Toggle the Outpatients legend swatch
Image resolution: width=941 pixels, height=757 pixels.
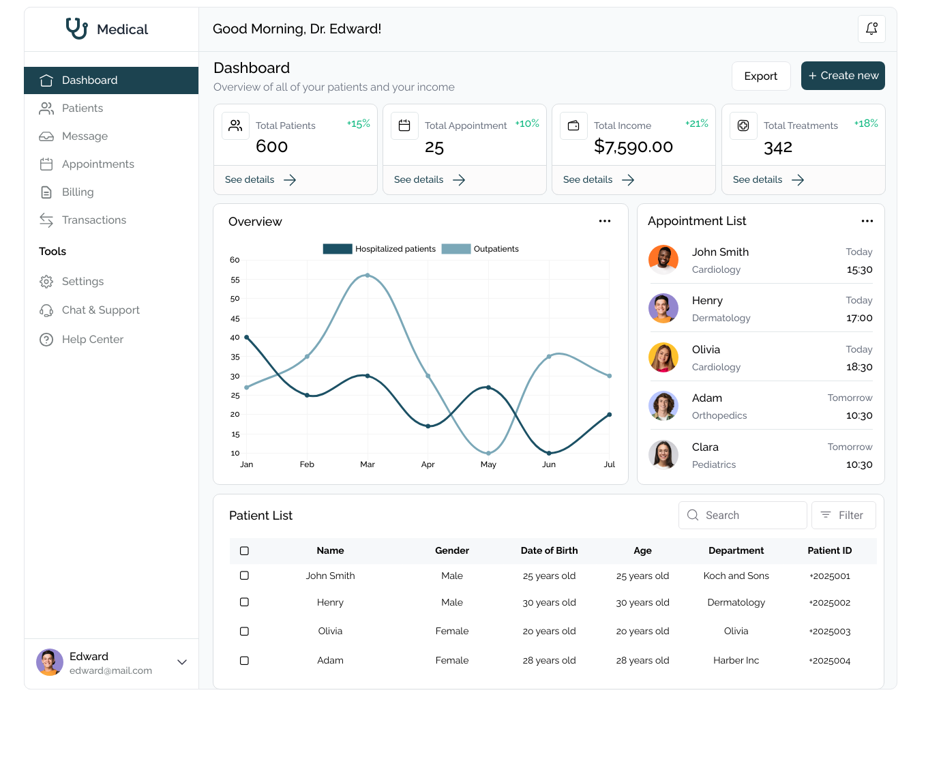[455, 248]
